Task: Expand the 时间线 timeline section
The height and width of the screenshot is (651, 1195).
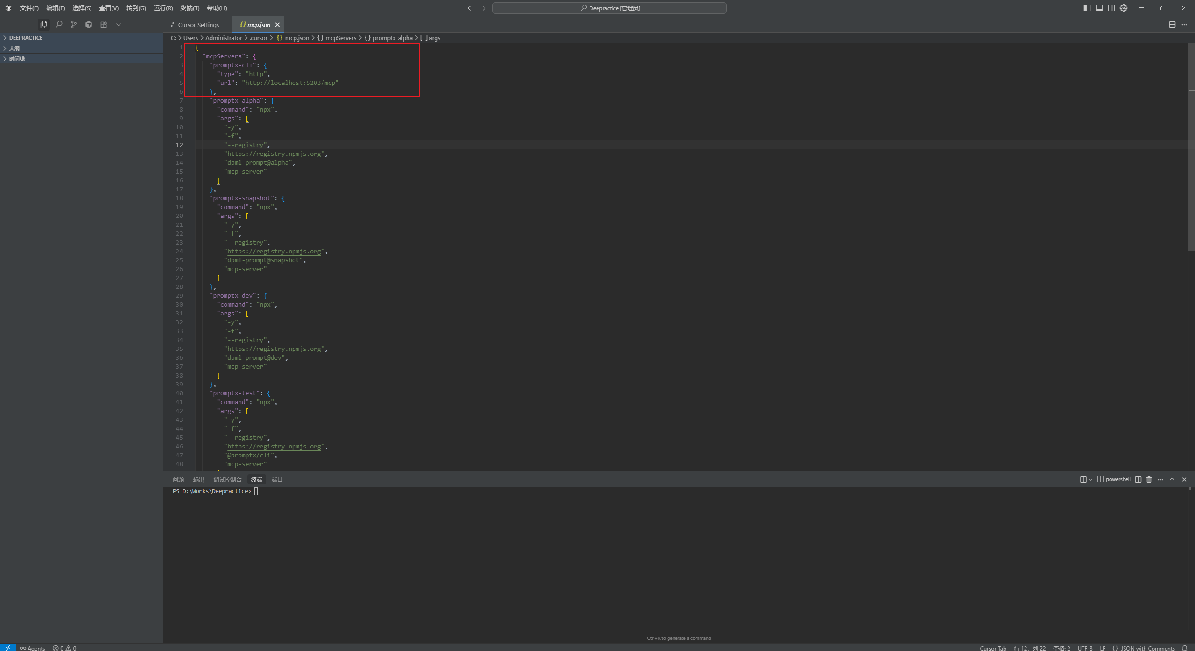Action: tap(82, 59)
